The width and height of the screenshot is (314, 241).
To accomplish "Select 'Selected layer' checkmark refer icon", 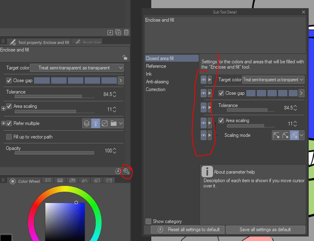I will click(105, 123).
